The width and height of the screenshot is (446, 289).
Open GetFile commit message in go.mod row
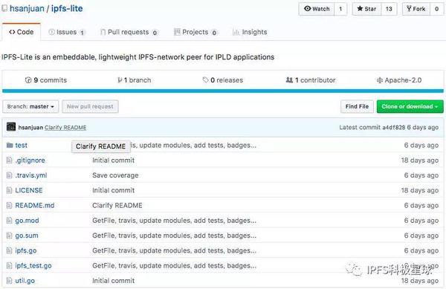[174, 221]
